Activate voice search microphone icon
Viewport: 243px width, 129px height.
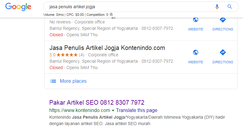point(217,7)
